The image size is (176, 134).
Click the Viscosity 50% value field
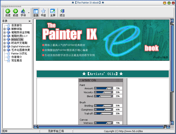(x=118, y=92)
